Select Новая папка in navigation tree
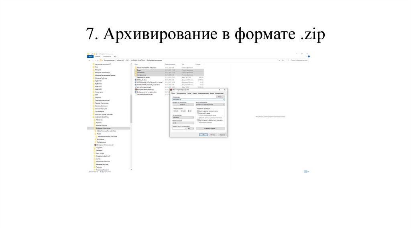411x230 pixels. tap(98, 92)
